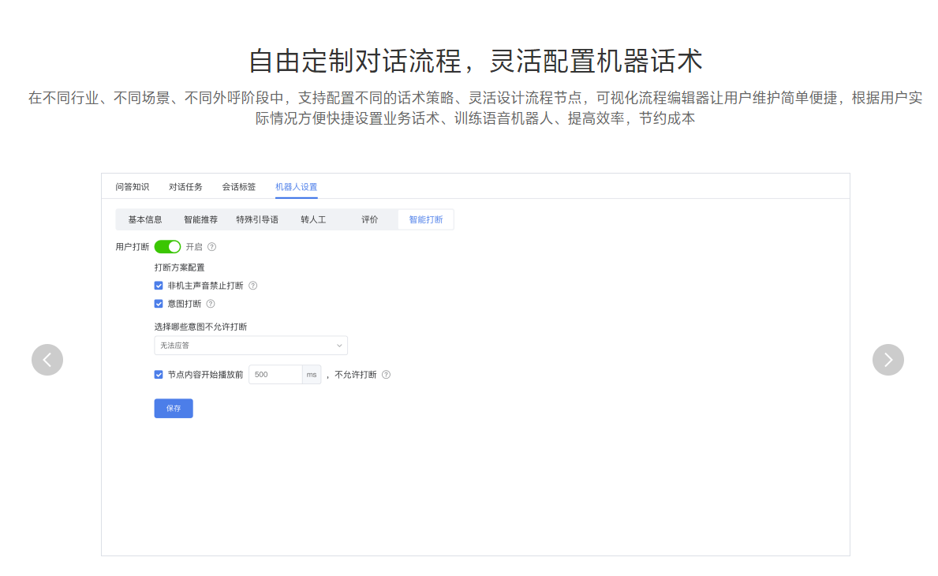Click the 500 ms input field
The image size is (938, 576).
(x=272, y=374)
